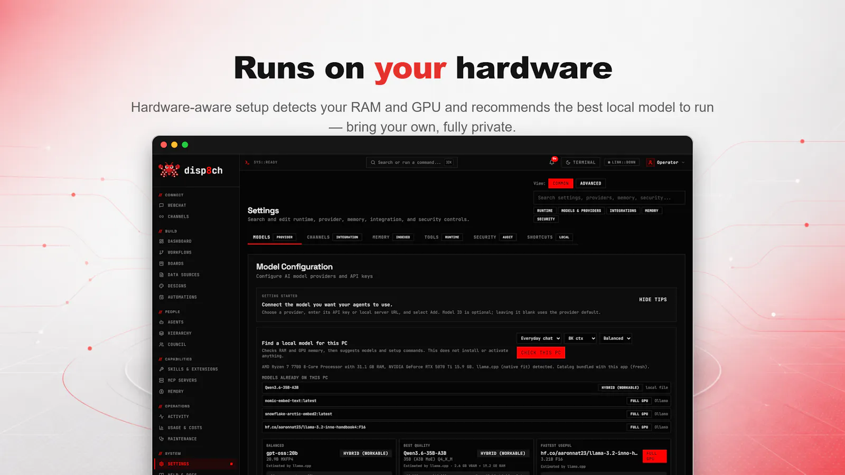Select the nomic-embed-text:latest model row
The image size is (845, 475).
[x=466, y=401]
